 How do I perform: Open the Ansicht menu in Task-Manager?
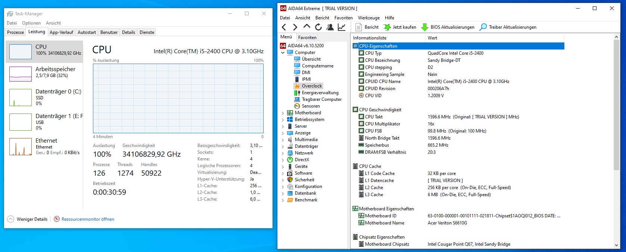click(53, 23)
